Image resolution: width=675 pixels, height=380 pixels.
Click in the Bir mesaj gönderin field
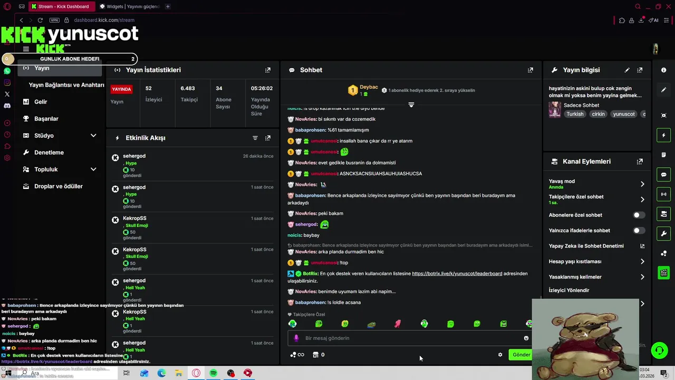pyautogui.click(x=409, y=338)
